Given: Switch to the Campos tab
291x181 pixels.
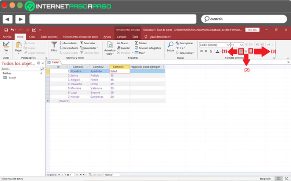Looking at the screenshot, I should click(x=122, y=37).
